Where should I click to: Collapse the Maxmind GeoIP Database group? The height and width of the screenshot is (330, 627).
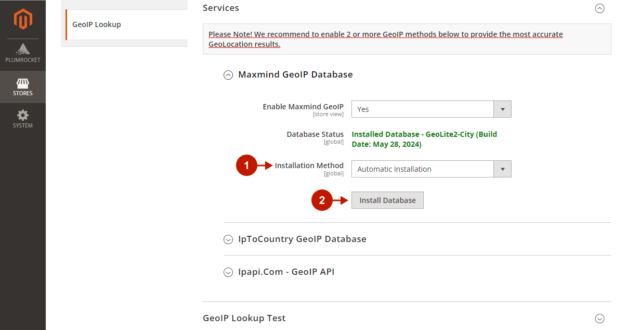pos(228,75)
